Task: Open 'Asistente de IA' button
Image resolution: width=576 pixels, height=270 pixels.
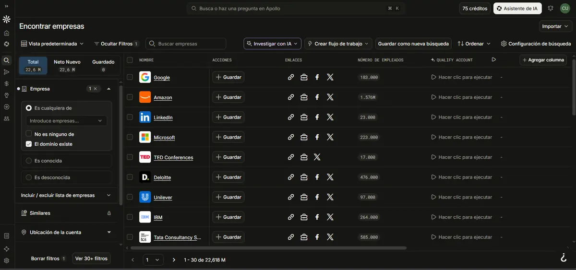Action: (x=517, y=8)
